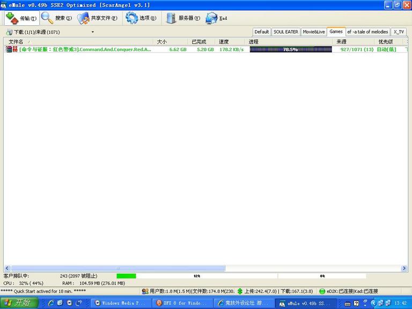
Task: Click the 13:42 system clock
Action: click(x=400, y=303)
